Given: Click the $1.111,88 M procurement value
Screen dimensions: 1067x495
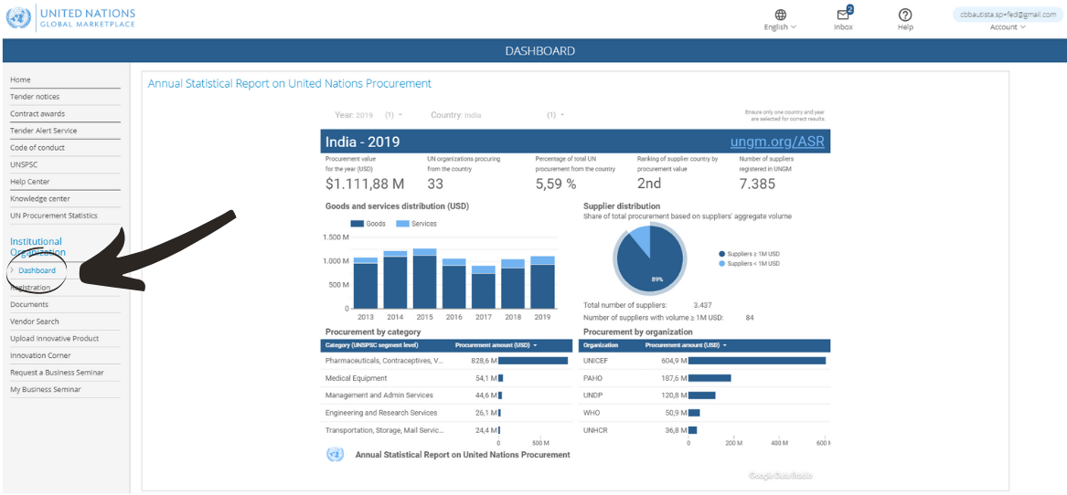Looking at the screenshot, I should point(365,184).
